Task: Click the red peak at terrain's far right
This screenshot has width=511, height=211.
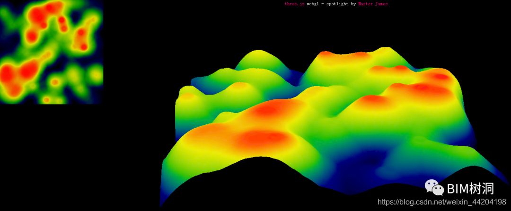Action: [x=440, y=77]
